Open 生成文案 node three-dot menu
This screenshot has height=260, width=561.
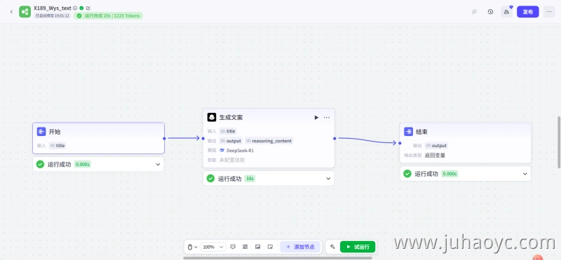[x=327, y=117]
